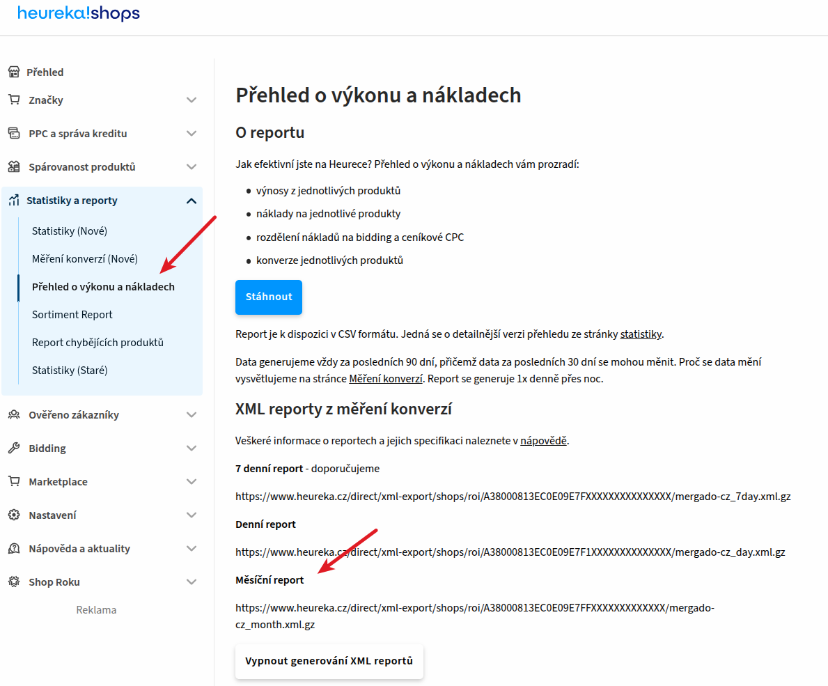Select Statistiky (Nové) menu item

(x=70, y=231)
